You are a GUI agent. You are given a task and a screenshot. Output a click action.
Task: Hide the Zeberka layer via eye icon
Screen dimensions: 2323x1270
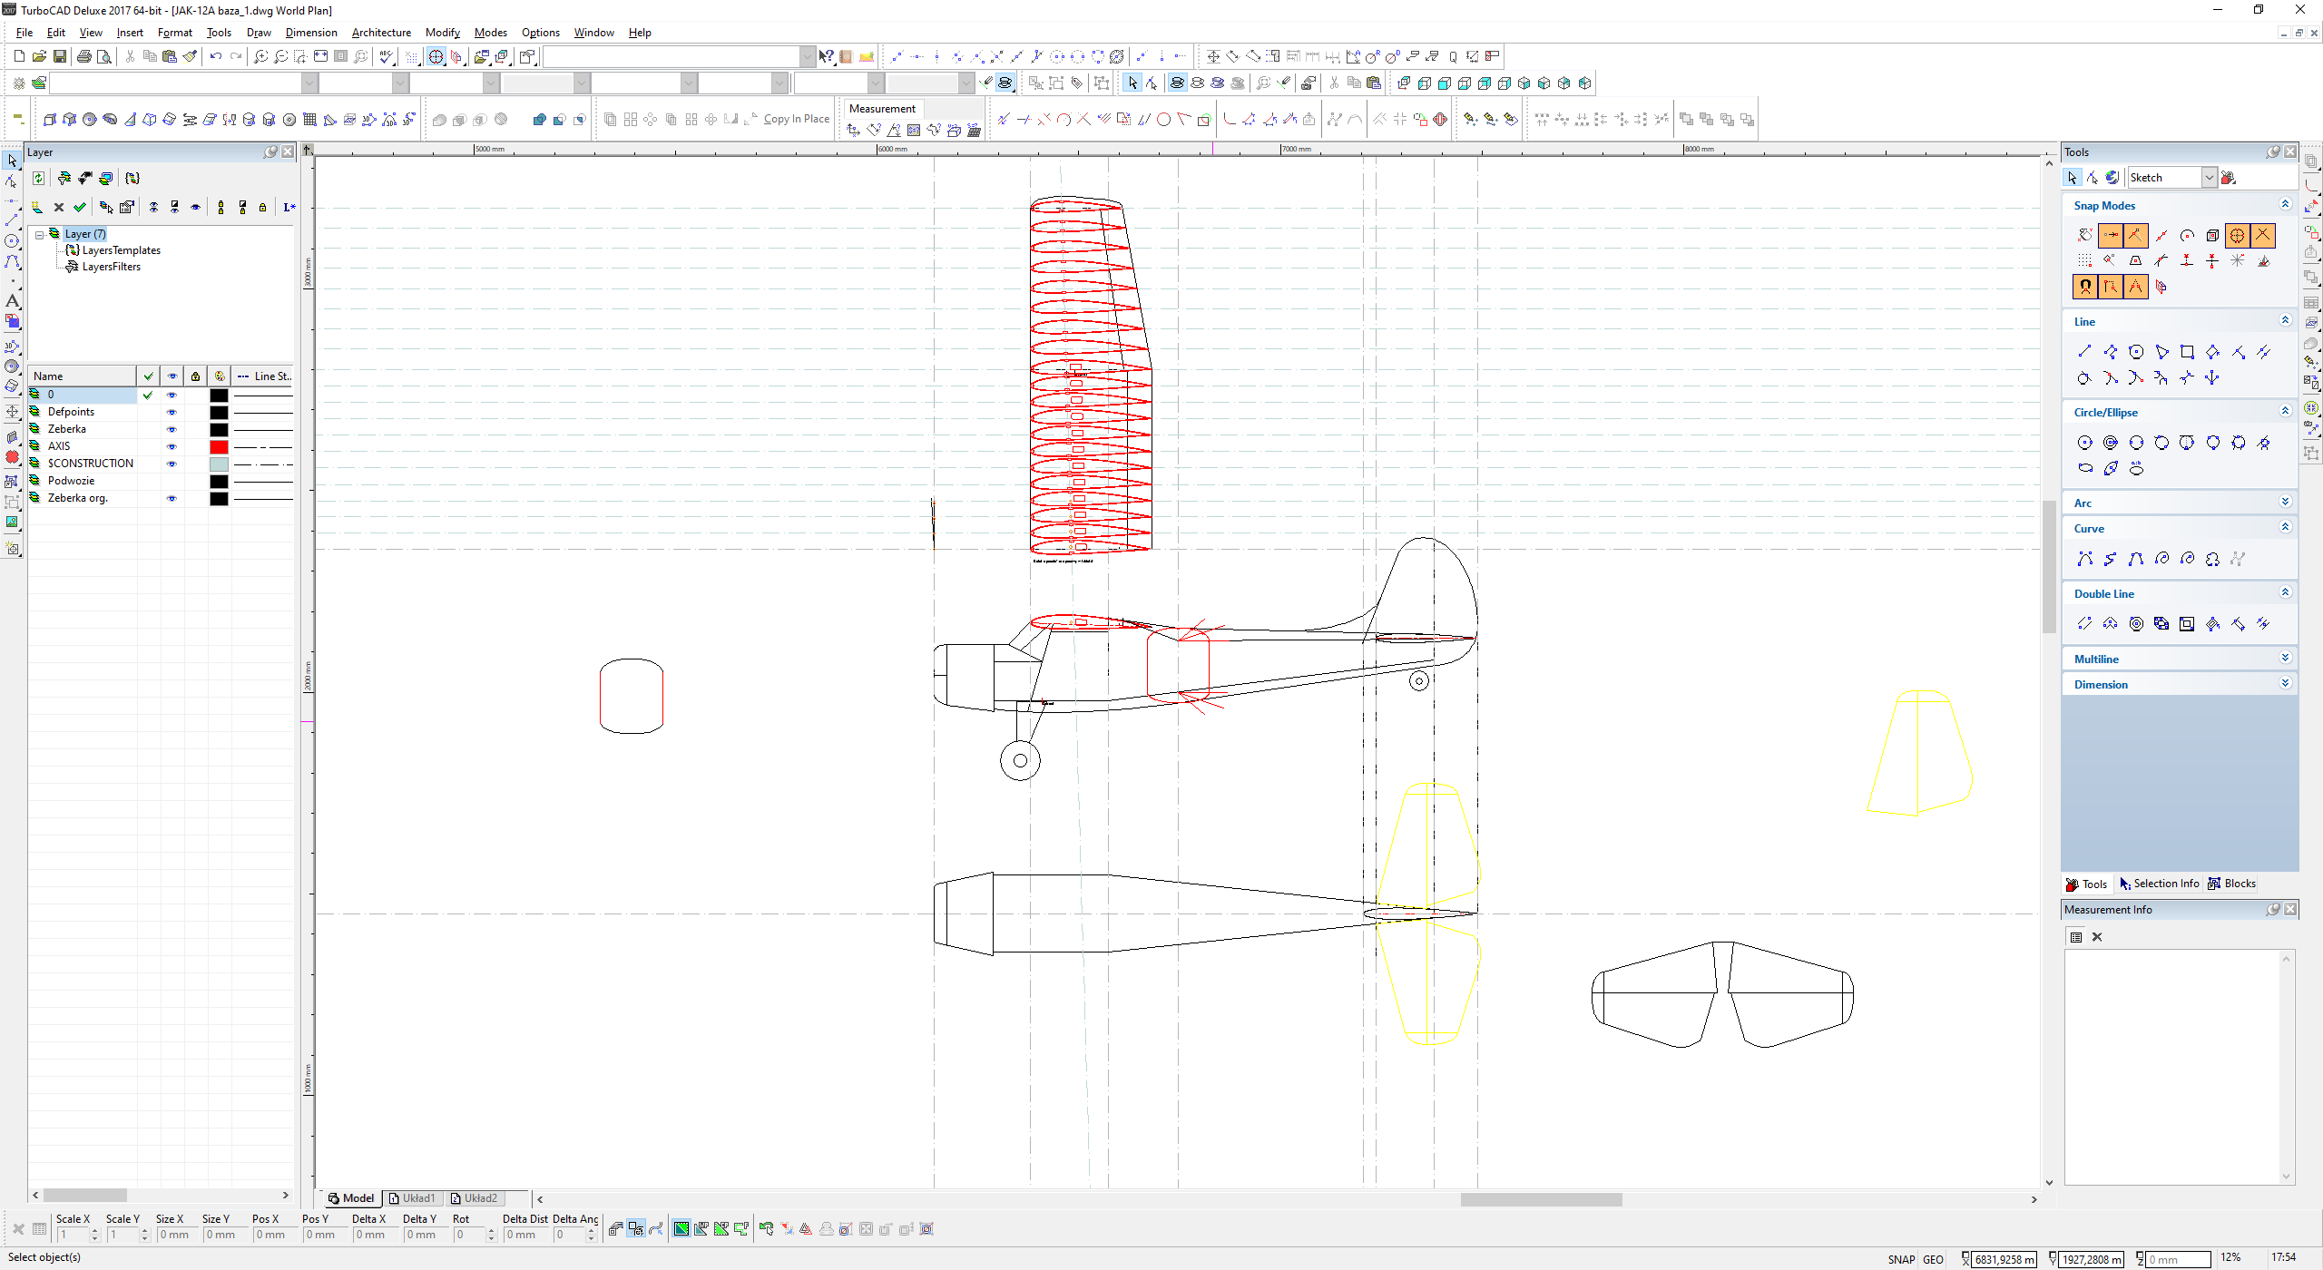pos(172,429)
